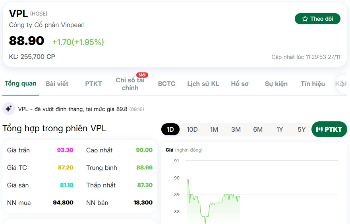Click the Cập nhật lúc timestamp
Image resolution: width=350 pixels, height=224 pixels.
[306, 57]
